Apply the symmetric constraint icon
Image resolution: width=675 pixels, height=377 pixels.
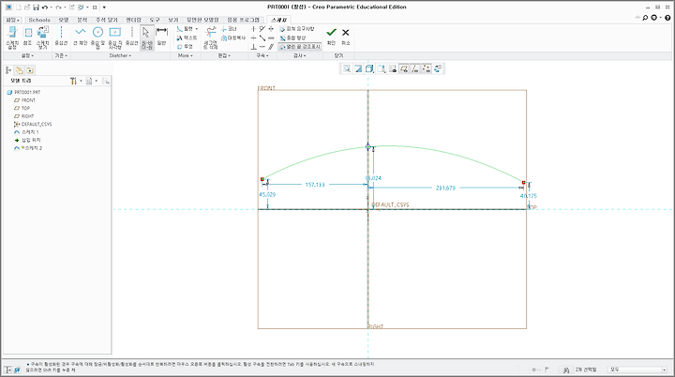271,29
